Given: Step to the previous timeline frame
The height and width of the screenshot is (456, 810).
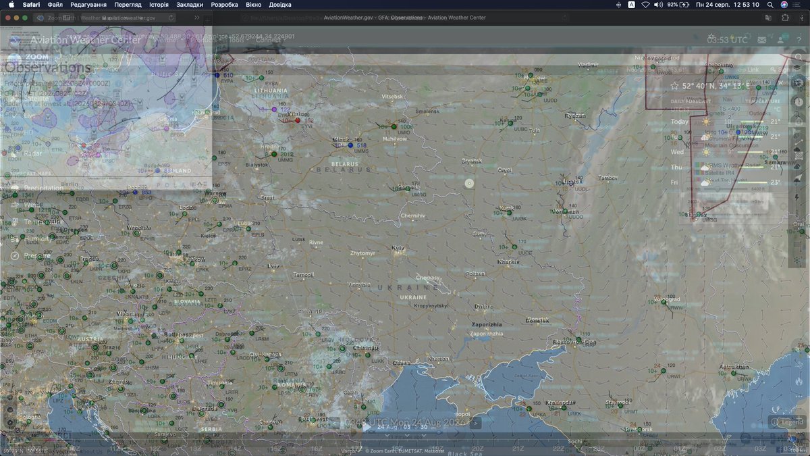Looking at the screenshot, I should tap(335, 423).
